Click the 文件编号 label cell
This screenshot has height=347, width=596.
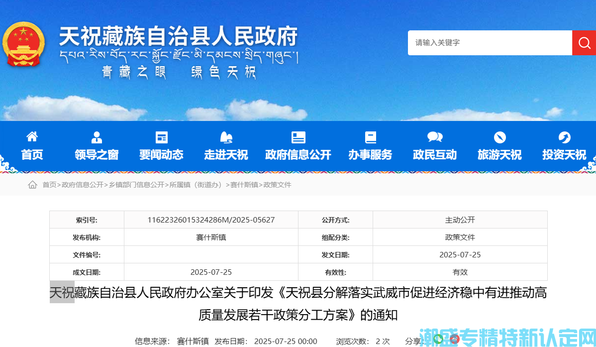[x=87, y=255]
